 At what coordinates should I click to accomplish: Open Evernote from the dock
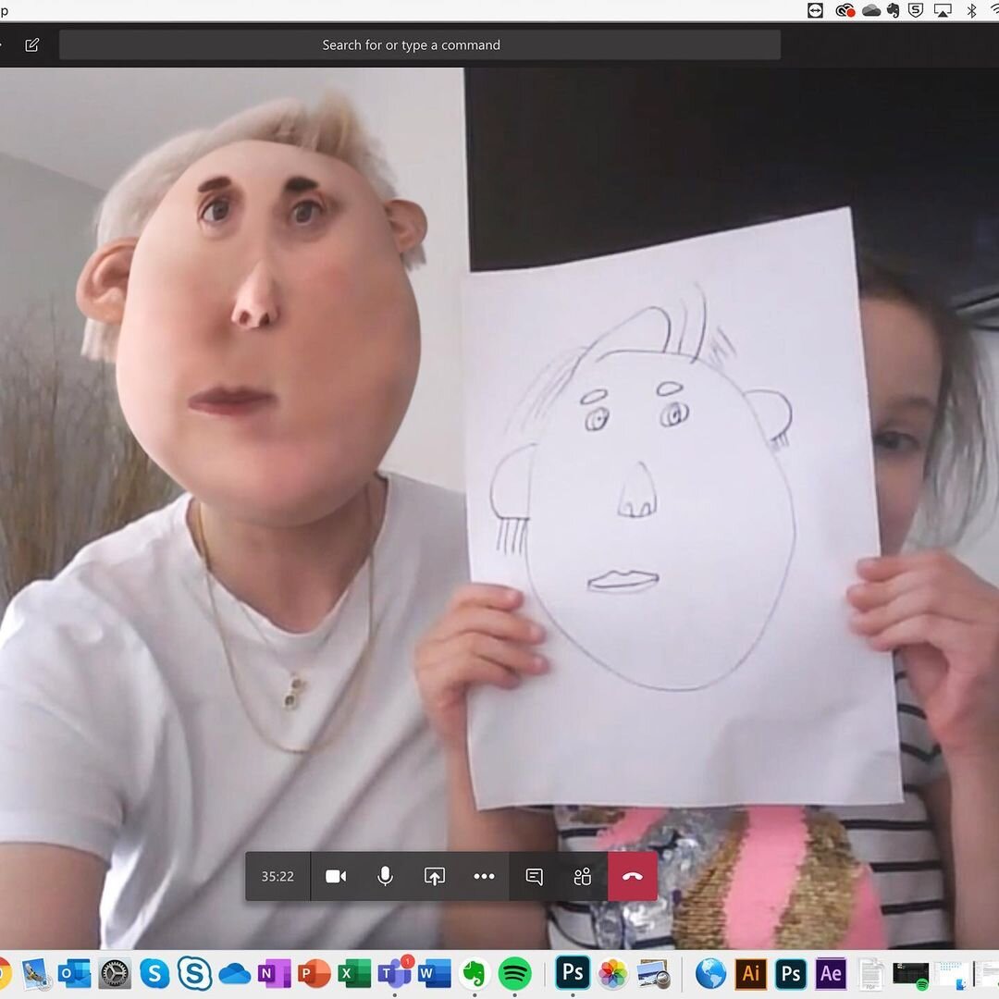[474, 973]
